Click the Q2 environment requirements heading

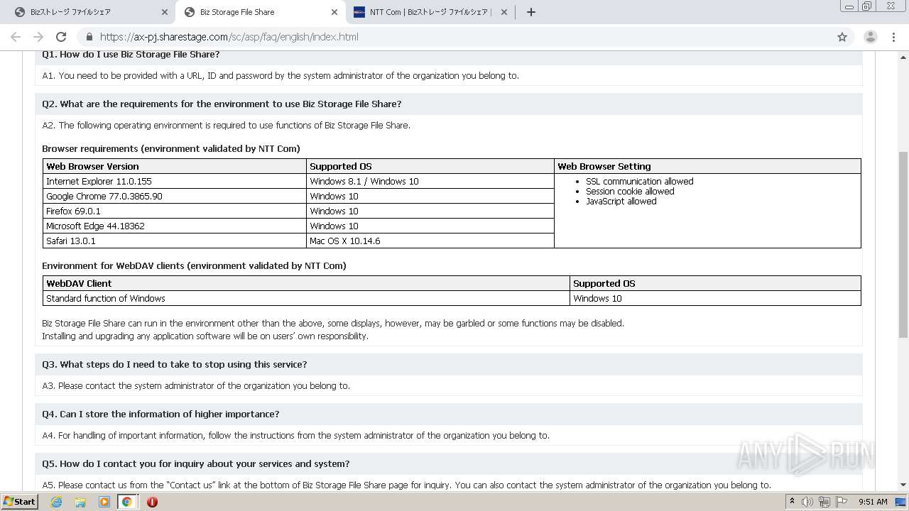click(x=222, y=104)
